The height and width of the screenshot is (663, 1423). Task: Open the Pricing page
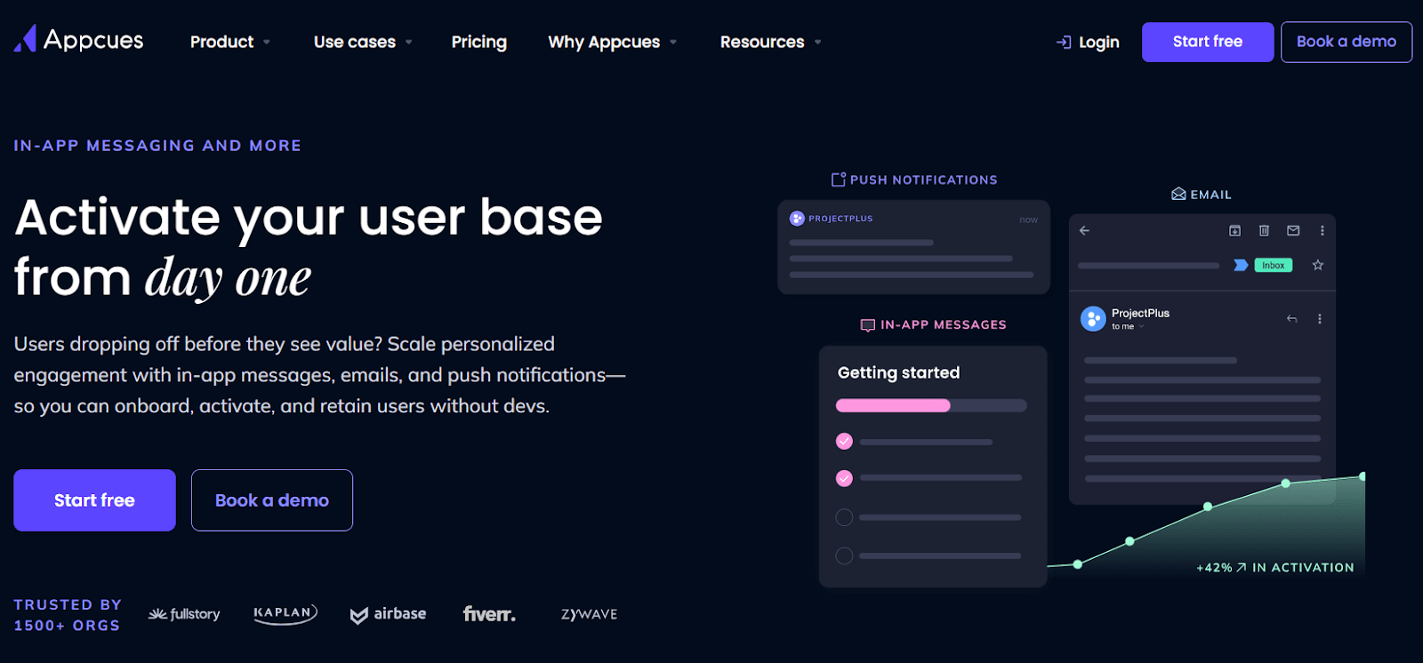point(478,42)
